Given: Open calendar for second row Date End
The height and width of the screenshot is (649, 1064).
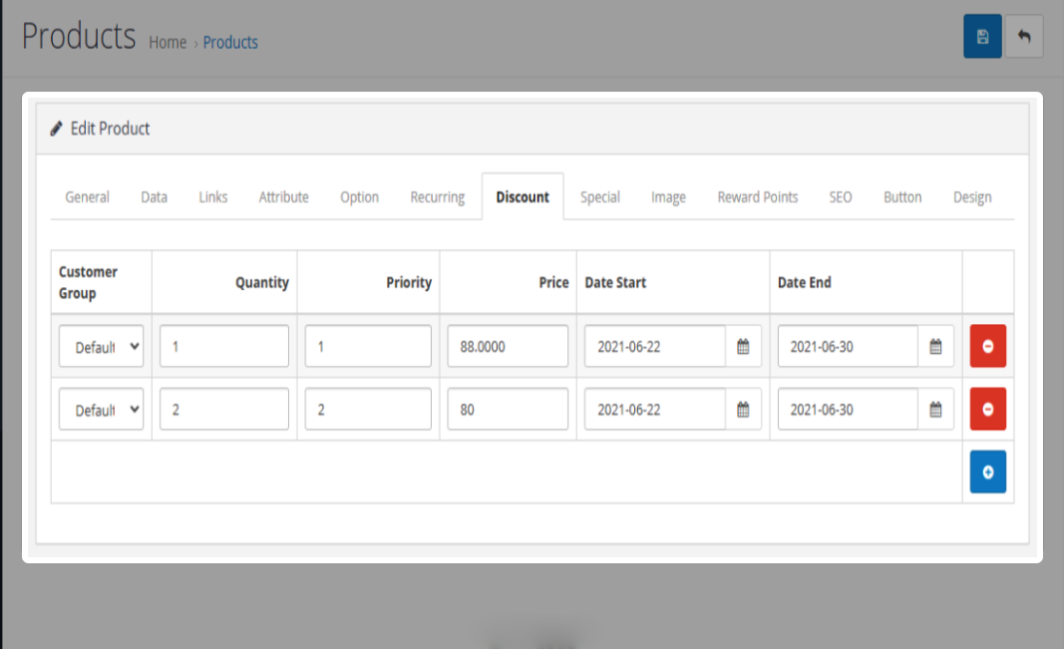Looking at the screenshot, I should 935,409.
